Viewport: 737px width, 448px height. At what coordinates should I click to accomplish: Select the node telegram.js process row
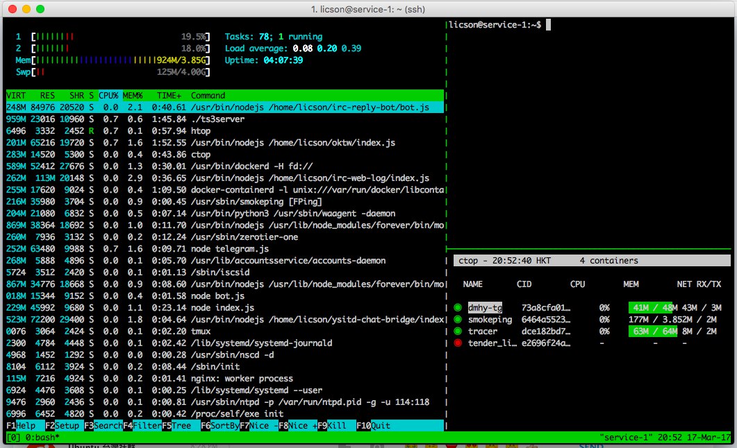point(224,249)
